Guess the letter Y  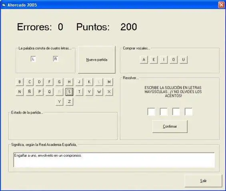tap(59, 102)
